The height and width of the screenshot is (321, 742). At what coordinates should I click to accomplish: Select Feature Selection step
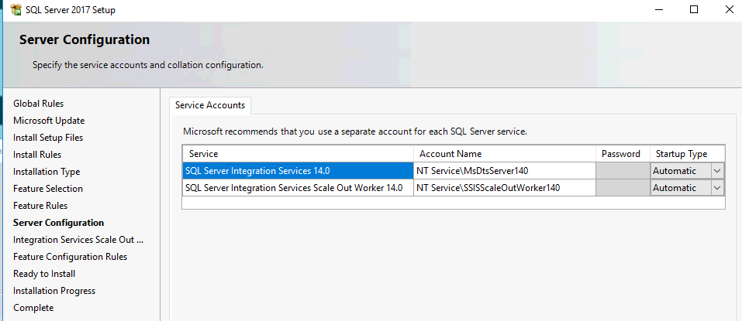click(48, 189)
